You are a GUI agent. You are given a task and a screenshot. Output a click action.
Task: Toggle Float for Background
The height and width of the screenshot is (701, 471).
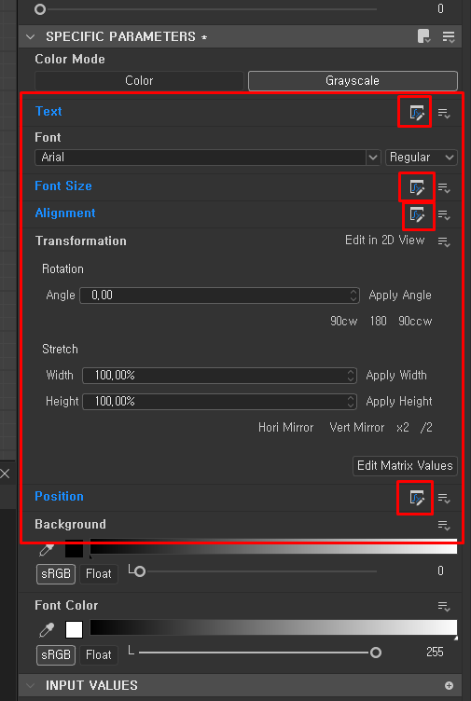[99, 573]
